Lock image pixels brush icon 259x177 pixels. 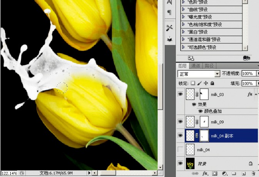pyautogui.click(x=199, y=83)
